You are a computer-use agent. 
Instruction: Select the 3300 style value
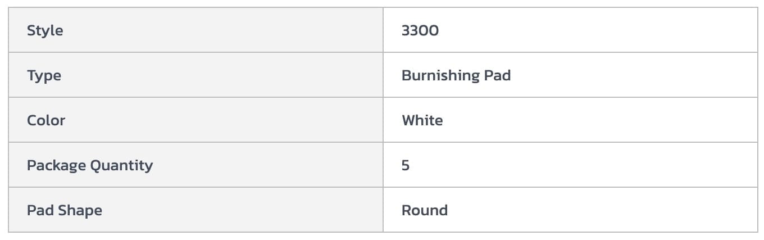(420, 30)
